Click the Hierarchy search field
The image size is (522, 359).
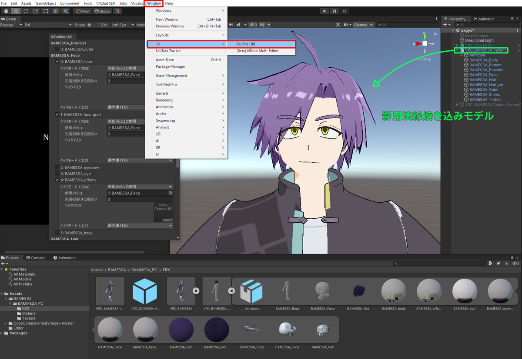487,25
